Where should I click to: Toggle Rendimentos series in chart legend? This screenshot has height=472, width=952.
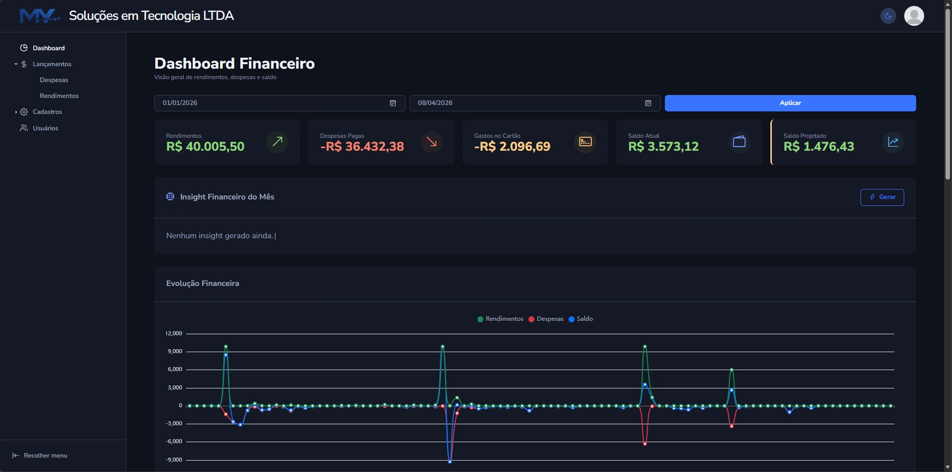500,319
